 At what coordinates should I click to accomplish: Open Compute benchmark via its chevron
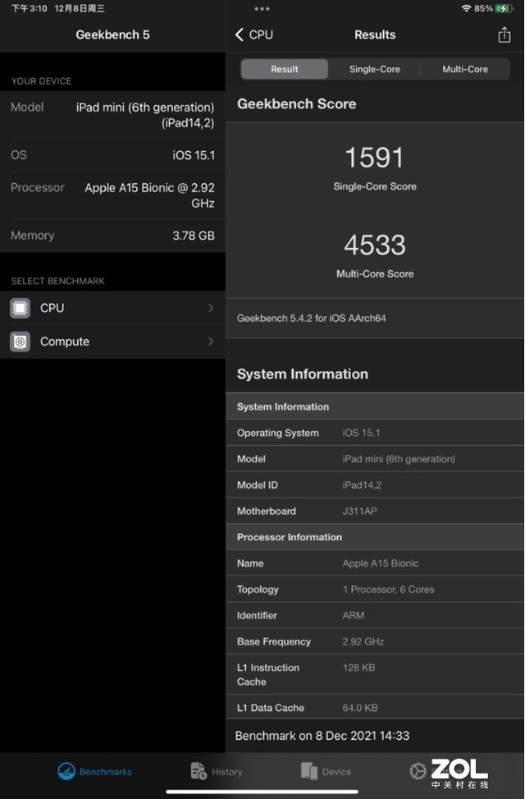pyautogui.click(x=211, y=342)
